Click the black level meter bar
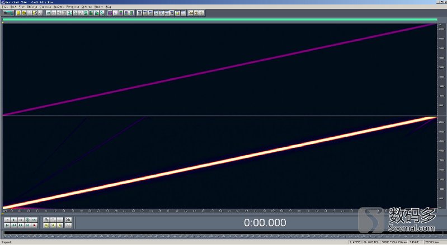Image resolution: width=447 pixels, height=245 pixels. point(224,233)
